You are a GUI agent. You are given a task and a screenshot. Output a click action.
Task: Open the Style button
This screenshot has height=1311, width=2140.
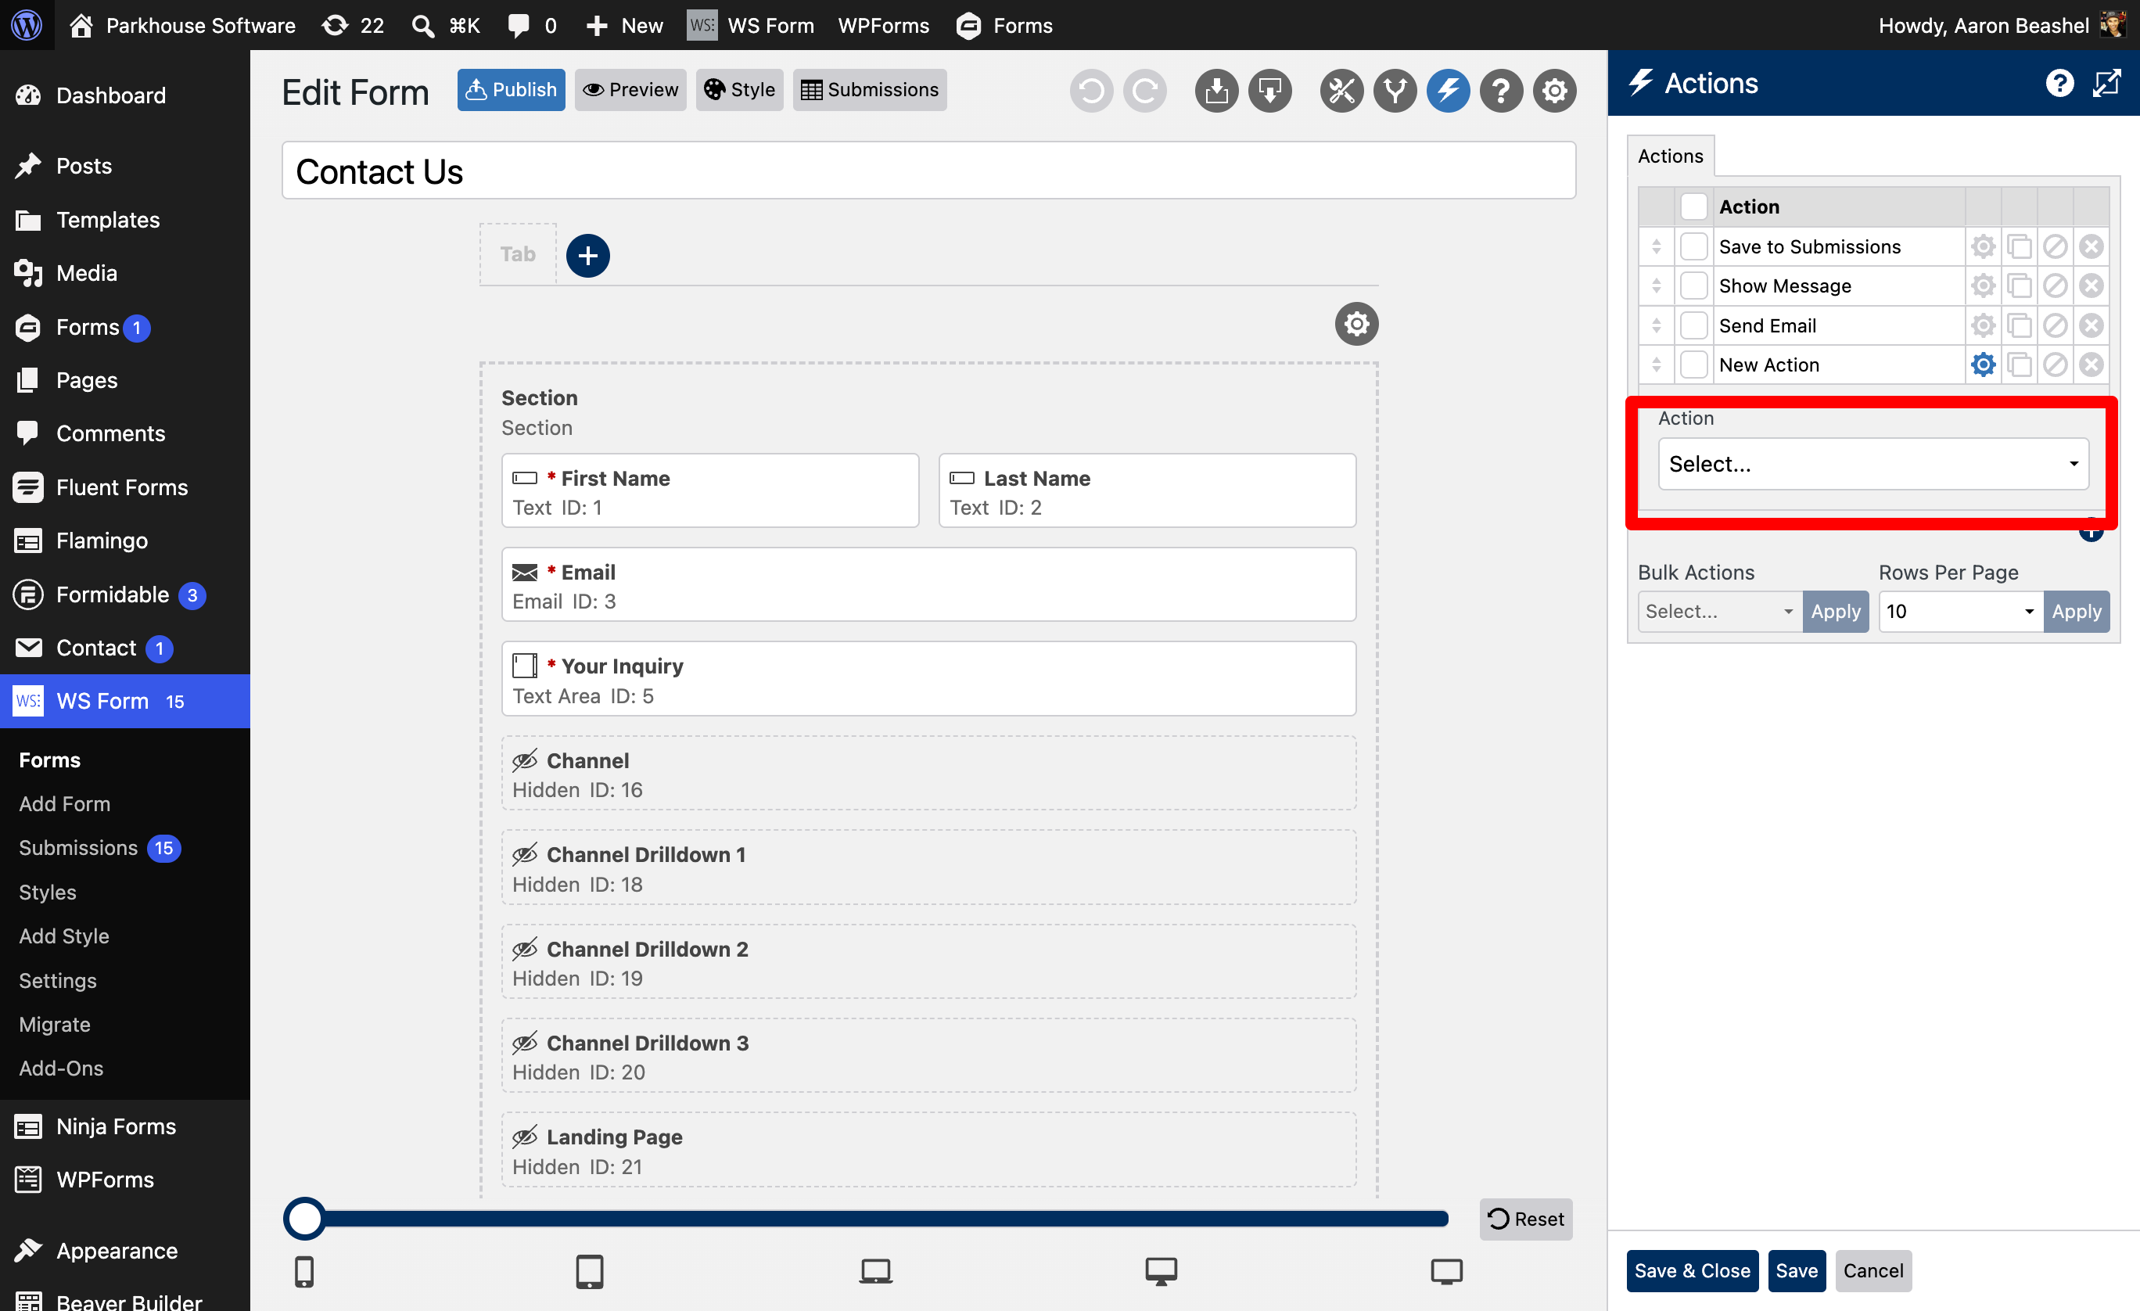tap(739, 89)
